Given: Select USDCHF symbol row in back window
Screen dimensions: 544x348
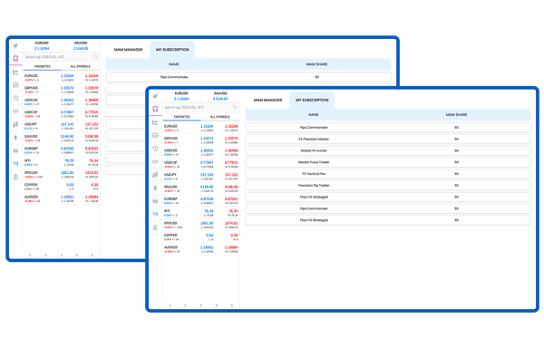Looking at the screenshot, I should click(x=62, y=113).
